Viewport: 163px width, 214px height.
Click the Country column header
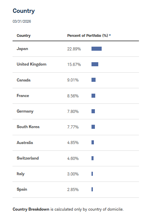(23, 35)
